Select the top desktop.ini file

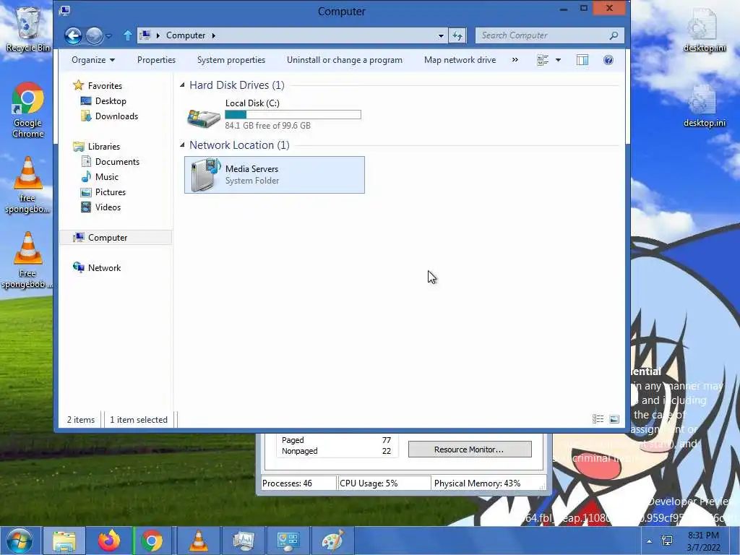[705, 30]
